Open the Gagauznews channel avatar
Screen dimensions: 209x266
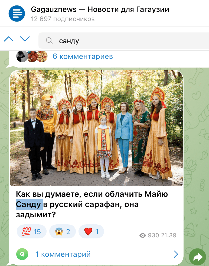(x=17, y=14)
